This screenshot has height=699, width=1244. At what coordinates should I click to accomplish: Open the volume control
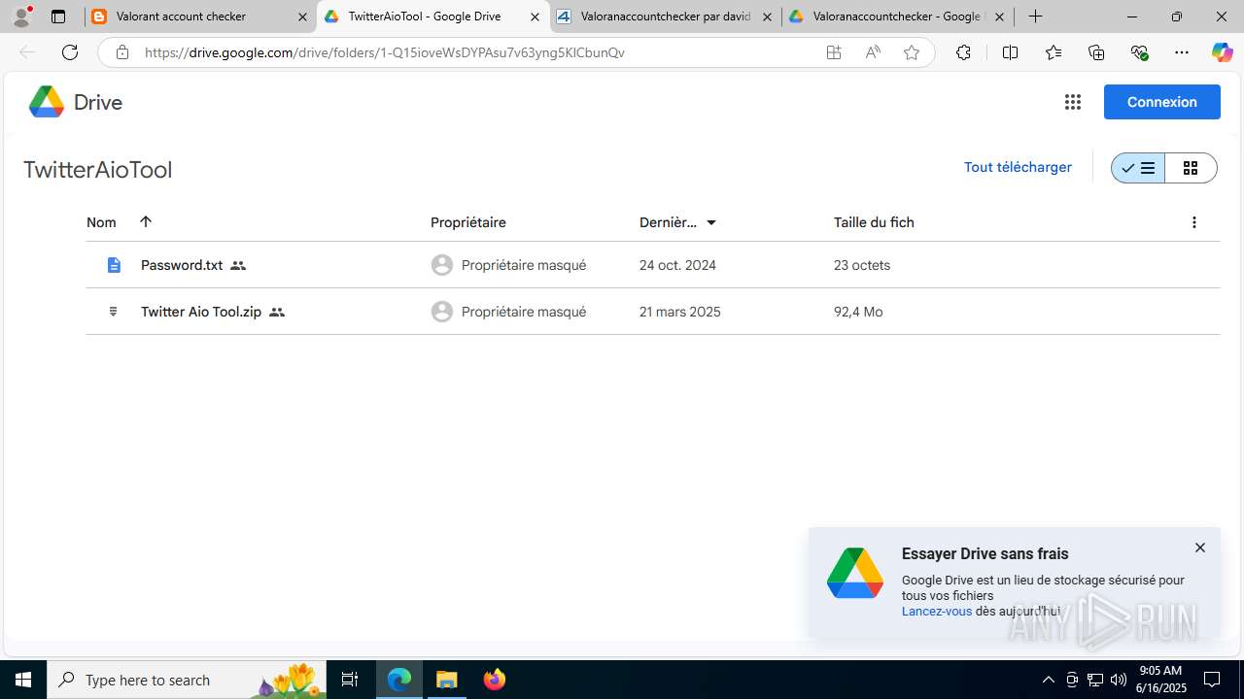pos(1119,680)
